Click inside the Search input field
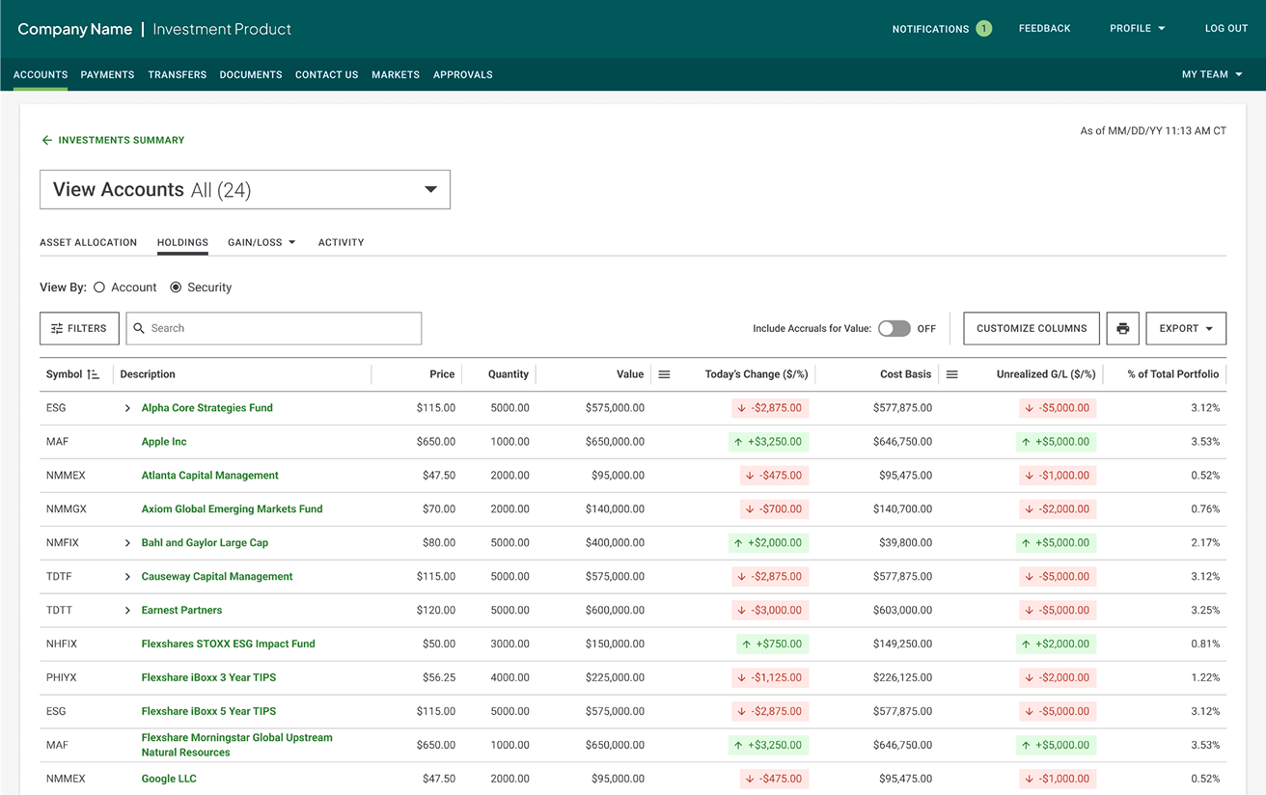 [x=274, y=328]
